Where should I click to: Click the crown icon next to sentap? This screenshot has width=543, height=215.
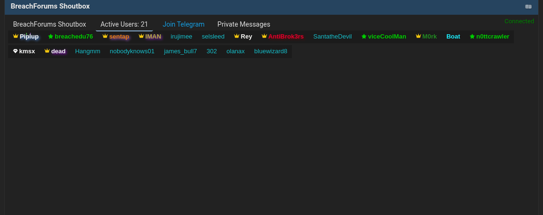105,36
